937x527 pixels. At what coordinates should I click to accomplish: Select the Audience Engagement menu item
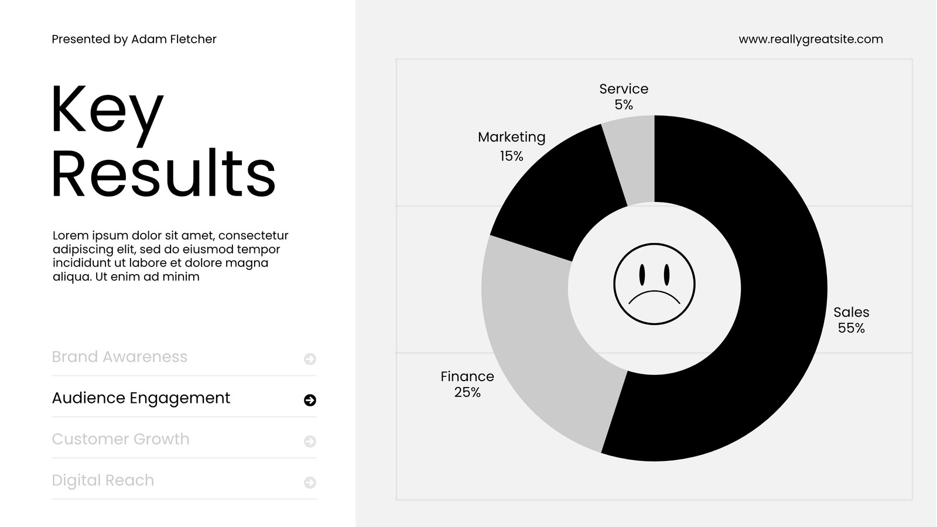tap(184, 398)
